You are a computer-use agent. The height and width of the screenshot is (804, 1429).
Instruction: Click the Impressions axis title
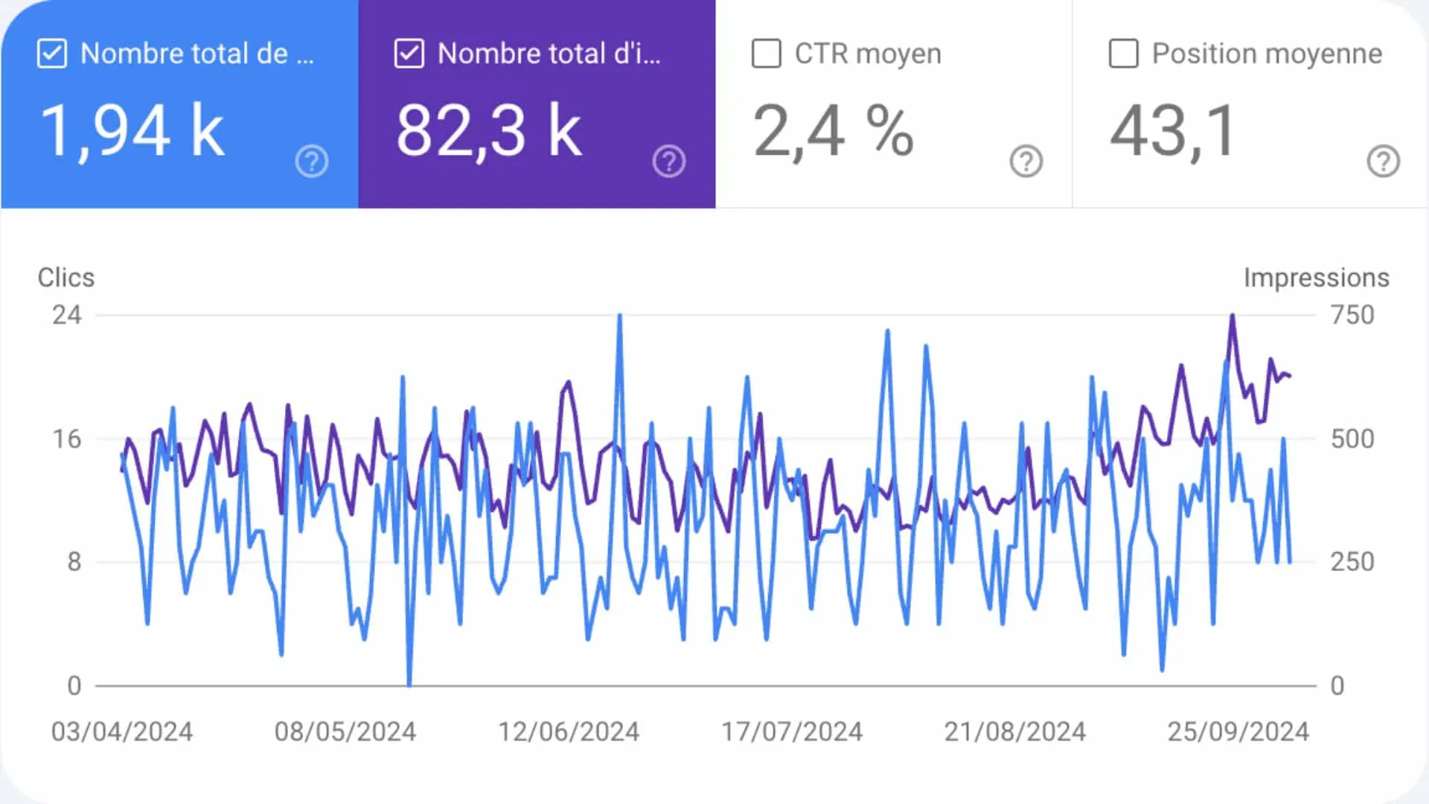click(x=1316, y=278)
